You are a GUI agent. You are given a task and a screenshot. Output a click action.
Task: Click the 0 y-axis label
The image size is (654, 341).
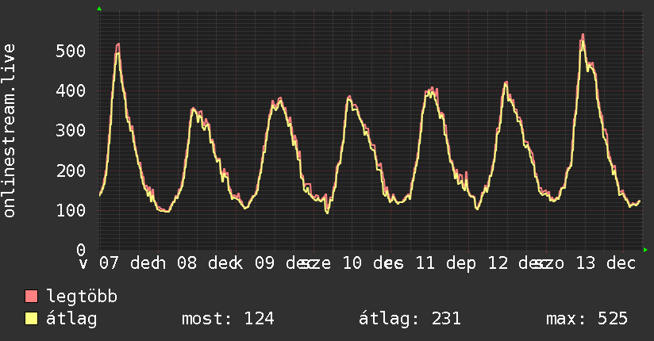click(x=81, y=250)
